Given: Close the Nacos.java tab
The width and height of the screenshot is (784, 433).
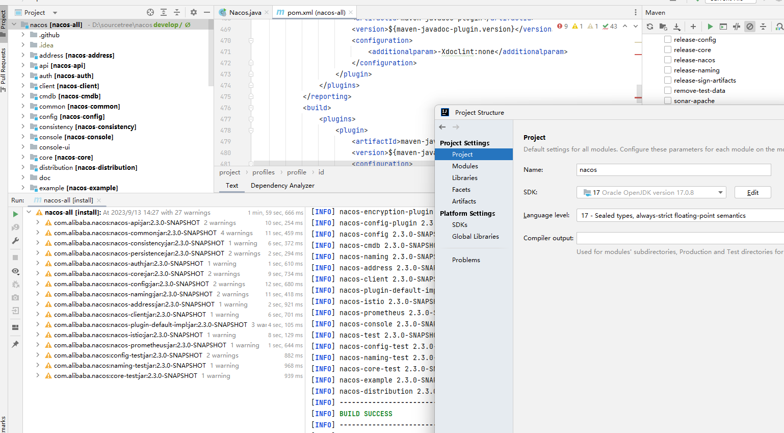Looking at the screenshot, I should click(267, 12).
